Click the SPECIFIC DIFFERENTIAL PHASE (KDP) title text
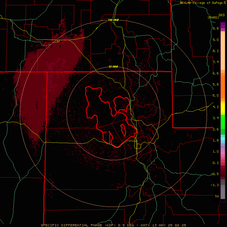This screenshot has height=227, width=227. point(78,225)
